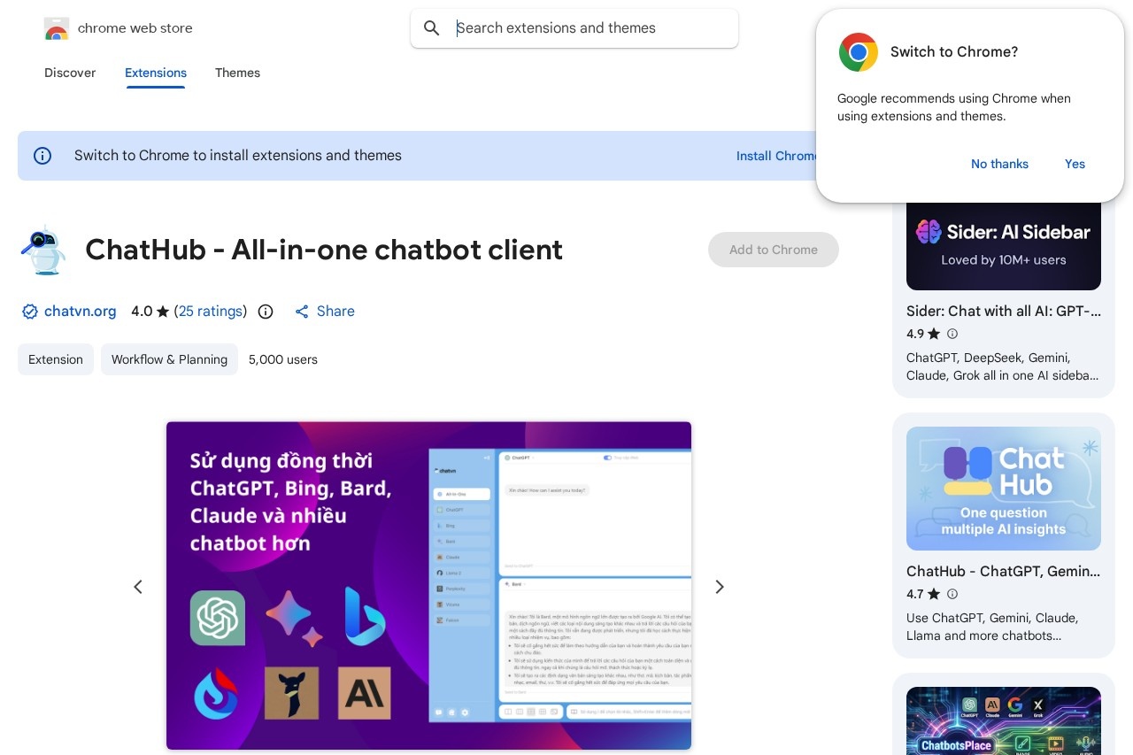Open the Discover tab
This screenshot has height=755, width=1133.
tap(70, 73)
